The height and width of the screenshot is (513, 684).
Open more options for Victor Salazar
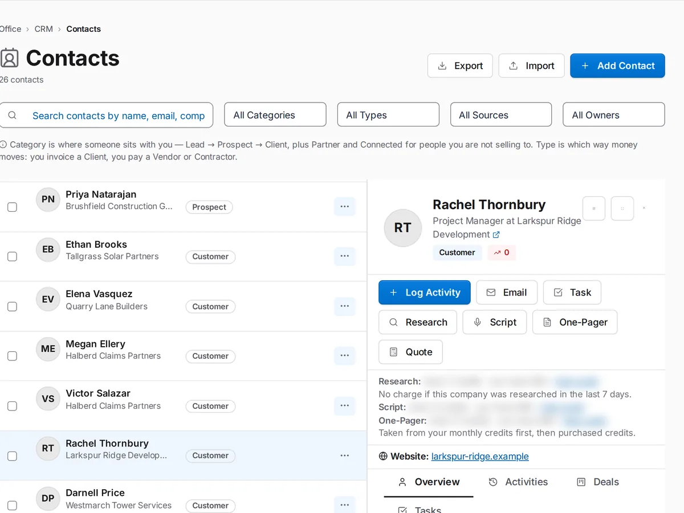(344, 406)
